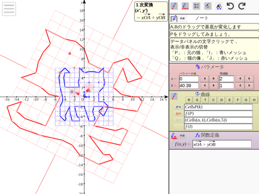The width and height of the screenshot is (259, 194).
Task: Click the k parameter value field
Action: (189, 85)
